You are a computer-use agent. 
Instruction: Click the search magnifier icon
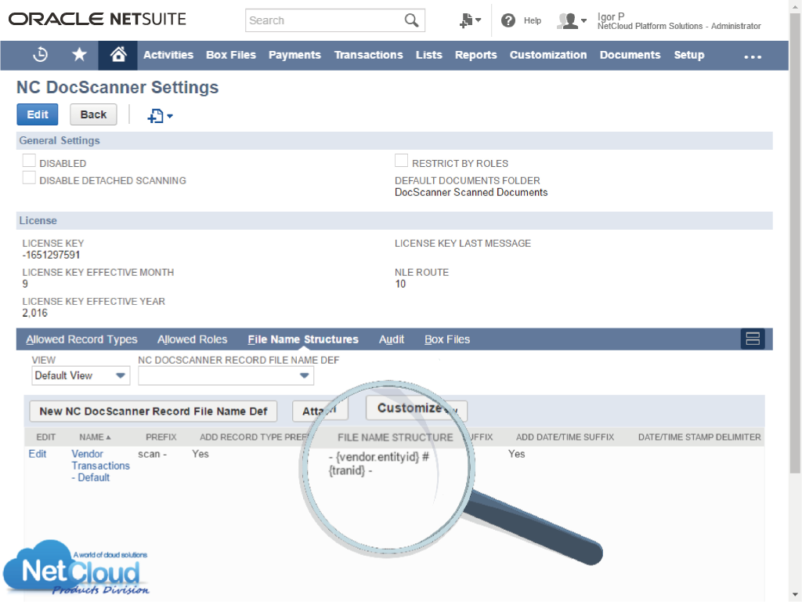click(411, 20)
